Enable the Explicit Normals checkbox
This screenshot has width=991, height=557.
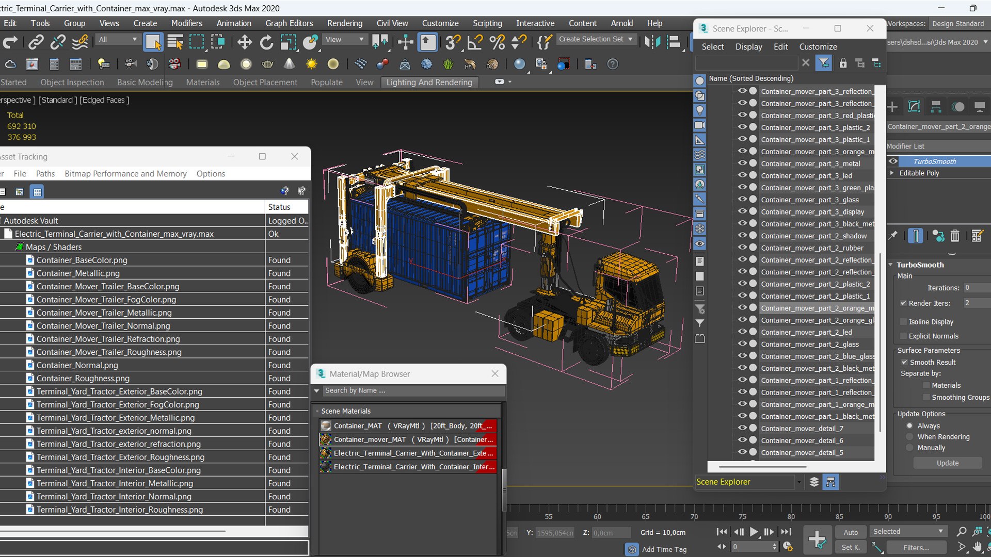903,336
